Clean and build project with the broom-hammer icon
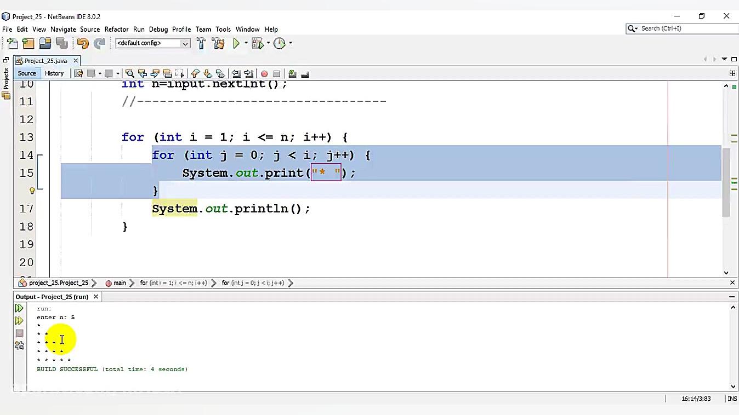Screen dimensions: 739x415 (x=218, y=43)
